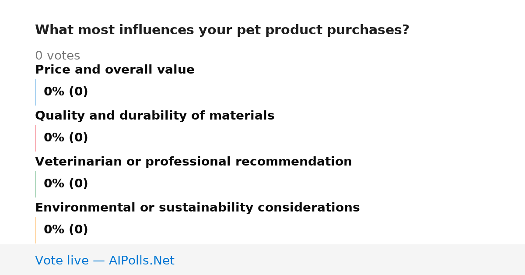Viewport: 525px width, 275px height.
Task: Click 0% (0) result under Price
Action: [x=66, y=92]
